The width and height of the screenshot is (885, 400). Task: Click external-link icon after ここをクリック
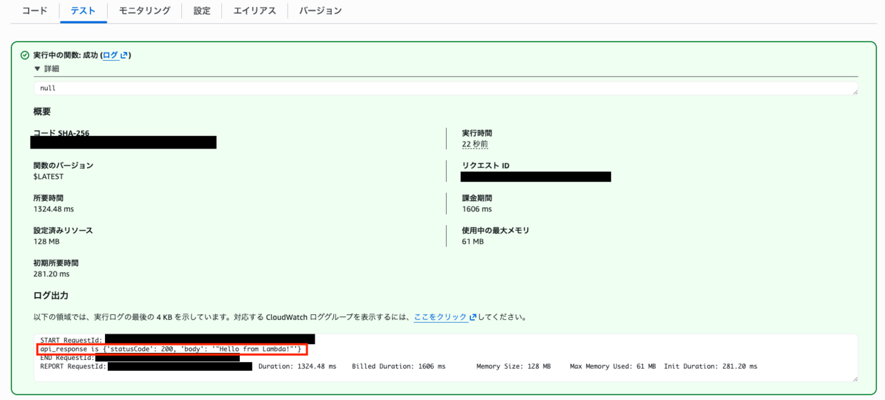(473, 317)
